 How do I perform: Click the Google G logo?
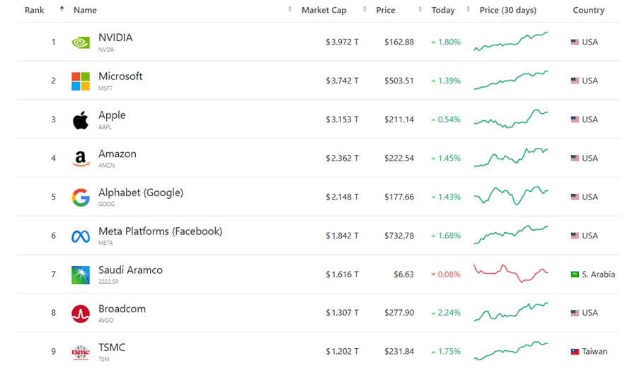pyautogui.click(x=81, y=197)
